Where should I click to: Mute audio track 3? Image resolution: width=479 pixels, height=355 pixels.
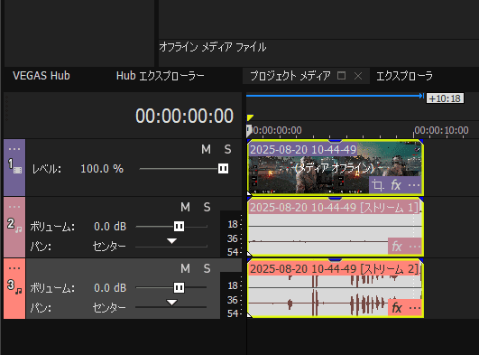click(x=185, y=268)
